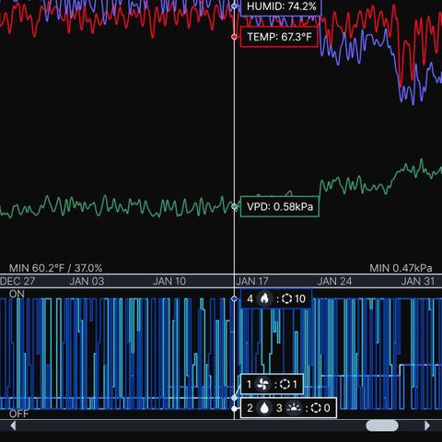
Task: Click the JAN 17 date on timeline axis
Action: tap(252, 281)
